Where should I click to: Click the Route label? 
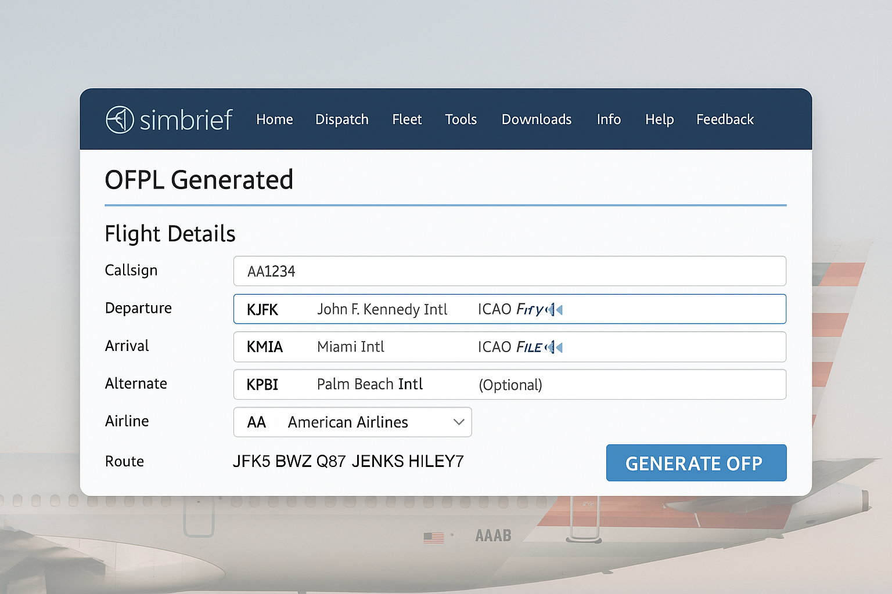[x=124, y=461]
